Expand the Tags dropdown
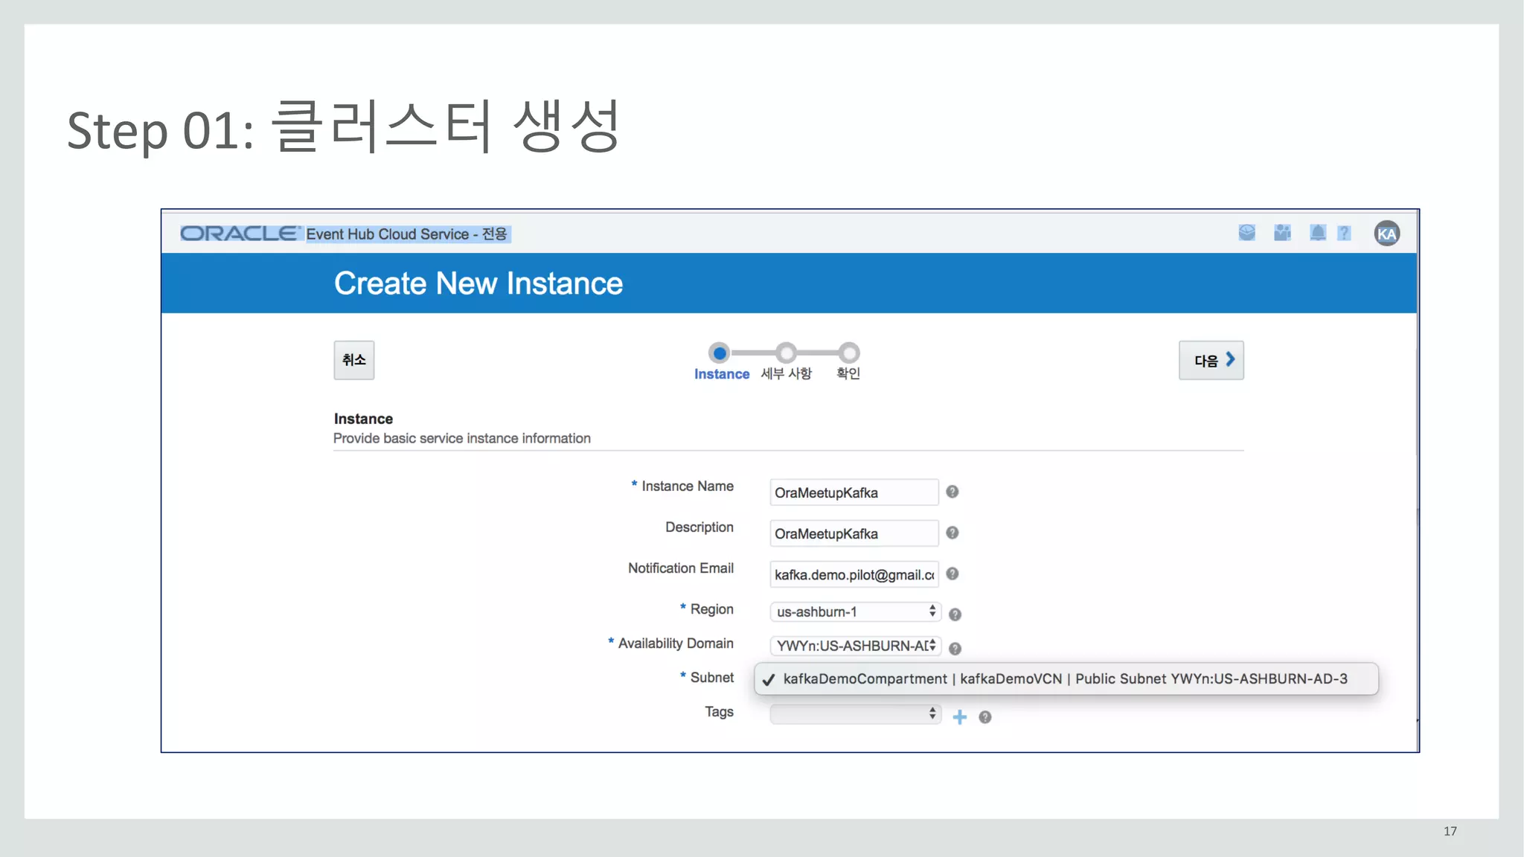 pos(855,714)
